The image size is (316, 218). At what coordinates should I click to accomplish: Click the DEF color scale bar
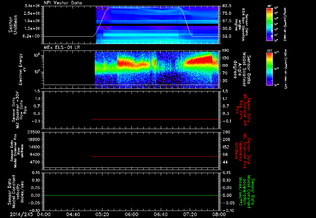pyautogui.click(x=270, y=69)
